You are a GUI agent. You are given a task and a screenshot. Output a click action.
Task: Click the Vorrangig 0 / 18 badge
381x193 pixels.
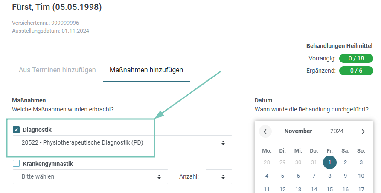pos(356,58)
